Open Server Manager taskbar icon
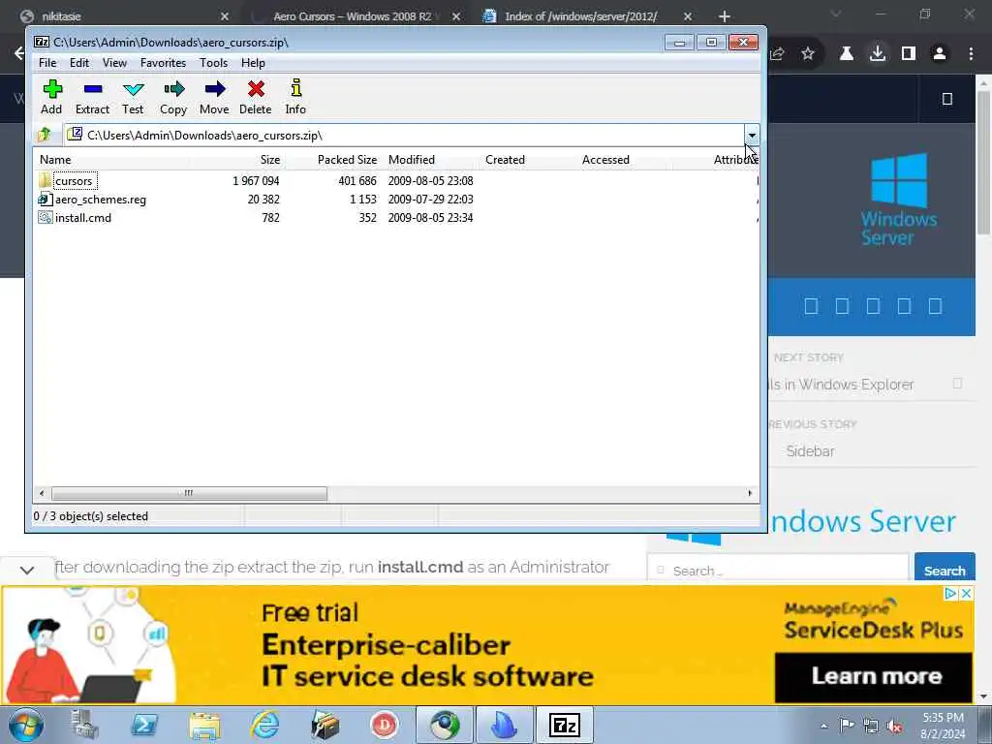Viewport: 992px width, 744px height. point(85,725)
